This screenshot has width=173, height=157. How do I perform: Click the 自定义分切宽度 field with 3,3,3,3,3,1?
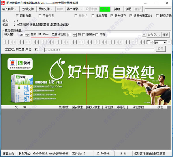pyautogui.click(x=99, y=50)
